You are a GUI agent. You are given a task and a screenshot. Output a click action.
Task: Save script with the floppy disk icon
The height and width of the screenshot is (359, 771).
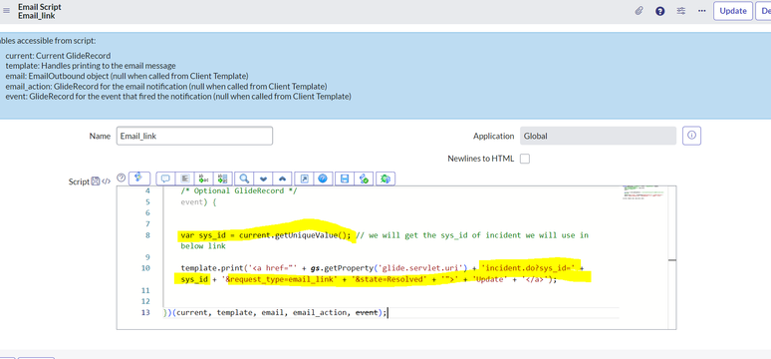[x=345, y=179]
